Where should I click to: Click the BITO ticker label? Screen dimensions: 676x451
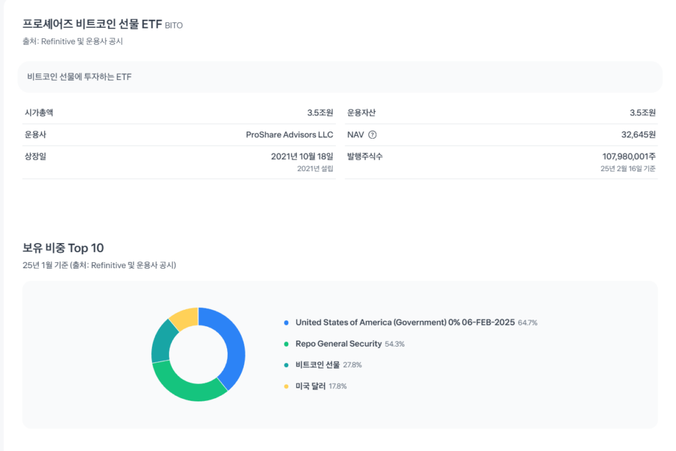(x=174, y=26)
